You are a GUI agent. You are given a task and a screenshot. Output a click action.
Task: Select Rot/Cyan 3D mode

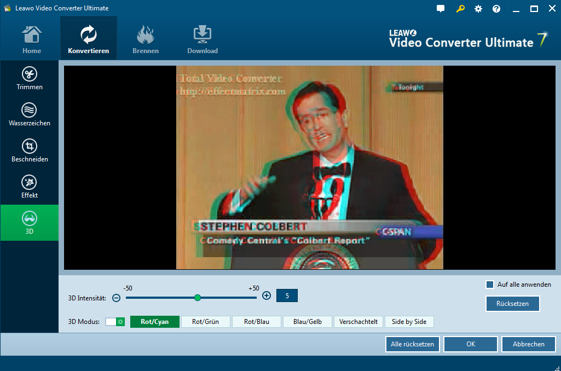click(154, 322)
